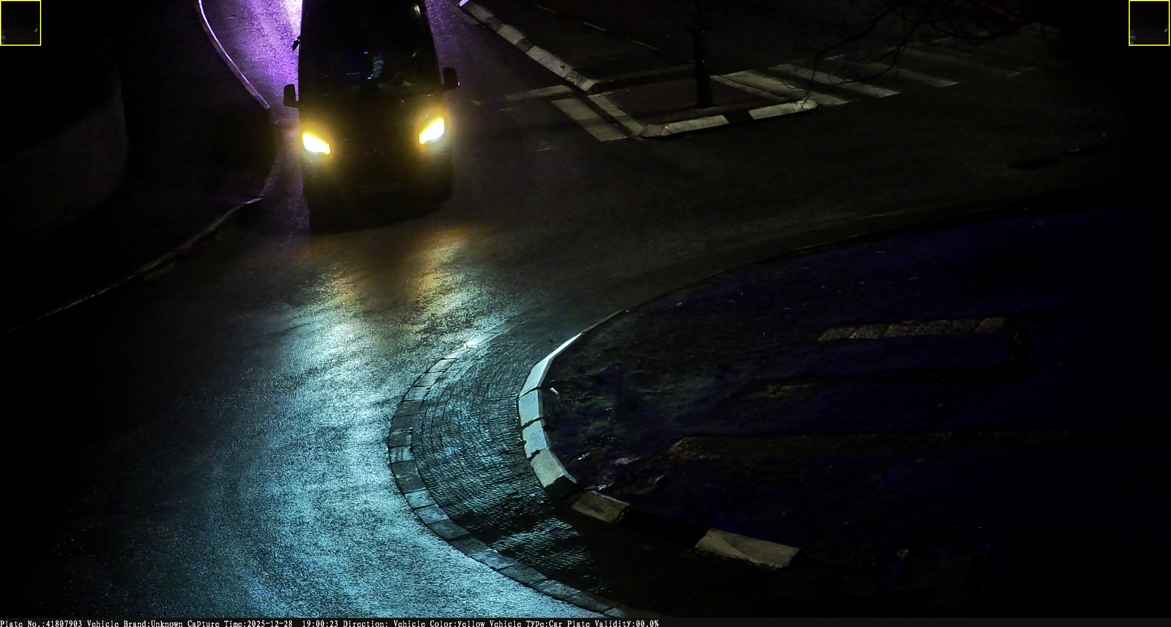The image size is (1171, 627).
Task: Click the van's side mirror on the right
Action: pos(451,78)
